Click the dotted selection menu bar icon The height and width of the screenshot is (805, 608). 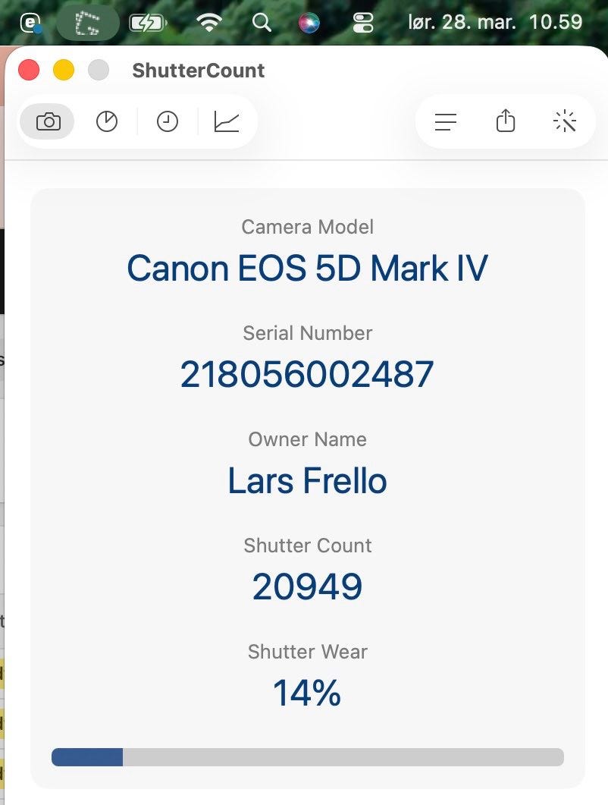point(88,24)
